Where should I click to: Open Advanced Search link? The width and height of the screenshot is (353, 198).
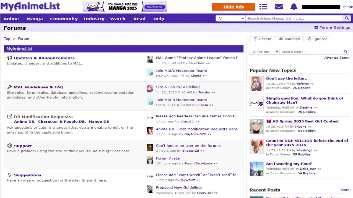click(x=336, y=58)
